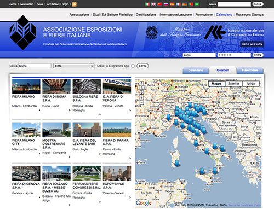
Task: Open Mostra d'Oltremare S.p.A. thumbnail
Action: pos(56,130)
